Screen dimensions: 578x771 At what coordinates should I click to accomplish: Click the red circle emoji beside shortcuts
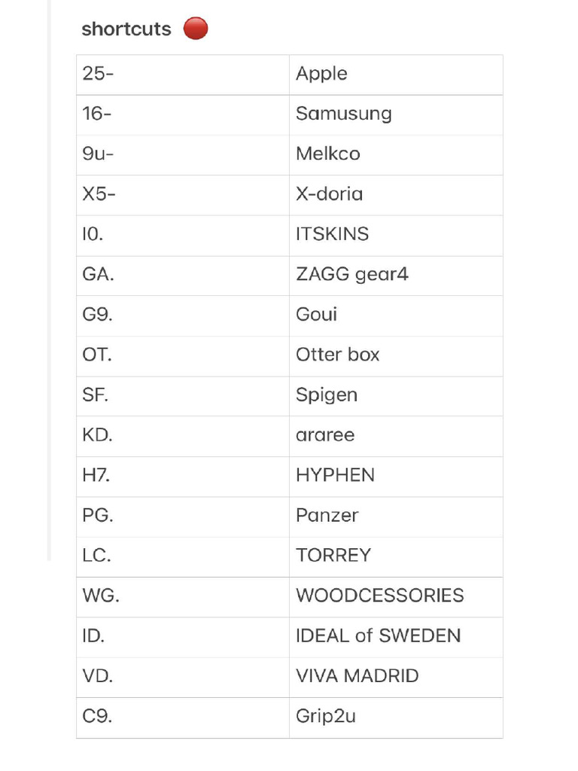click(x=196, y=29)
